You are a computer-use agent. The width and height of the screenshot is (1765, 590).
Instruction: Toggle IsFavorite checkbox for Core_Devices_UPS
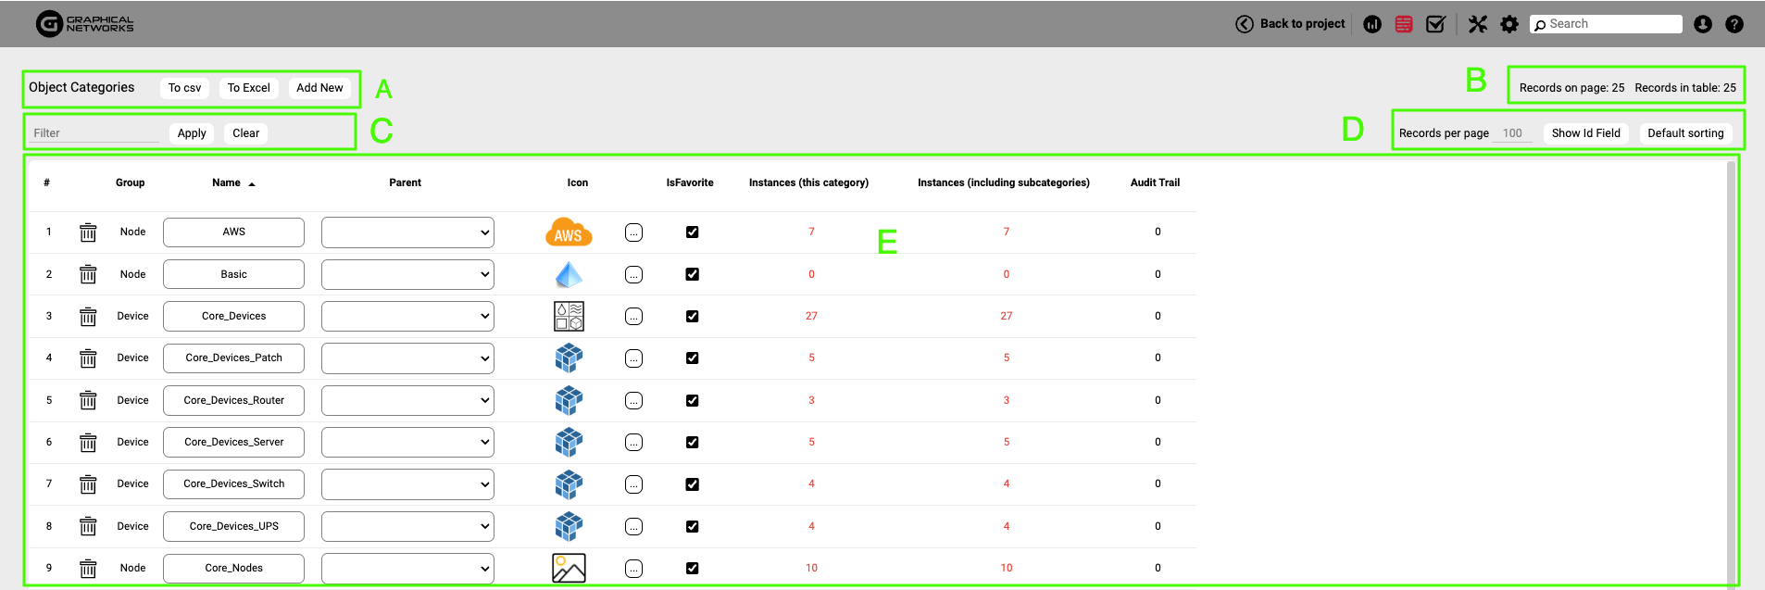point(692,527)
